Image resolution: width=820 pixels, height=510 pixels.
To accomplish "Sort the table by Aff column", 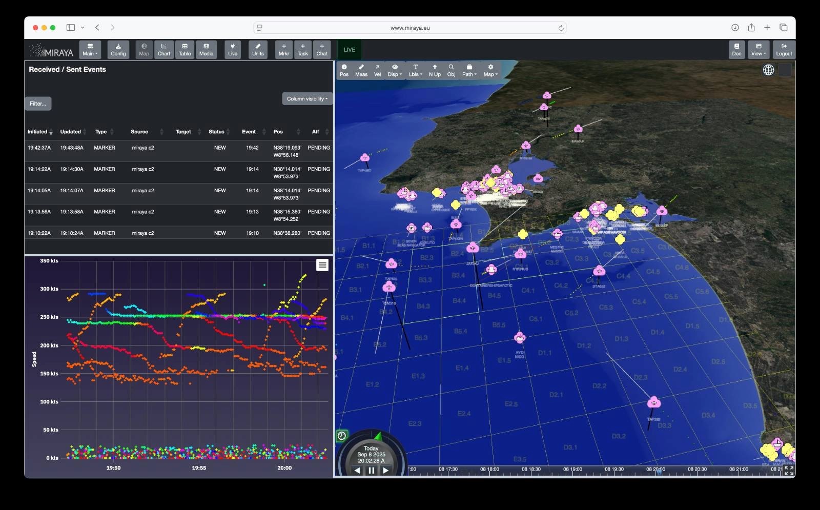I will tap(320, 132).
